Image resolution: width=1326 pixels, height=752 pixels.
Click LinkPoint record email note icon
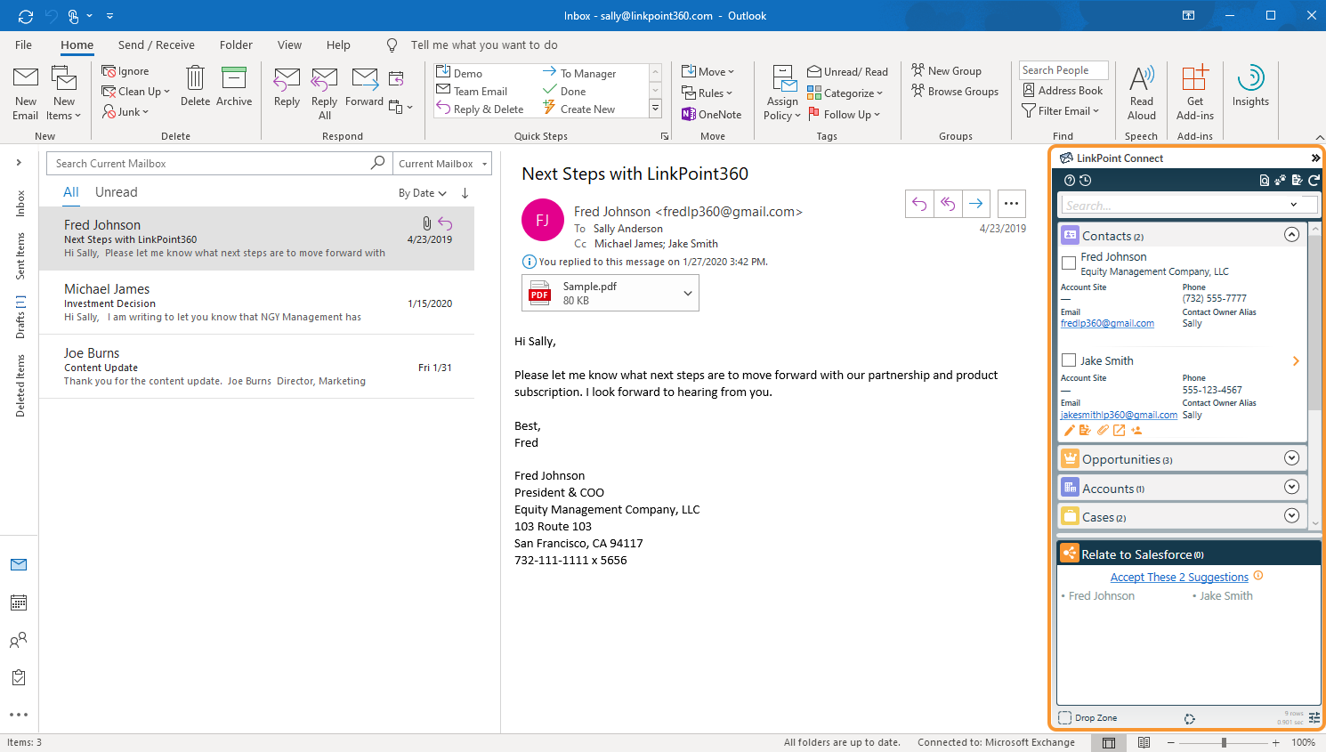1297,181
